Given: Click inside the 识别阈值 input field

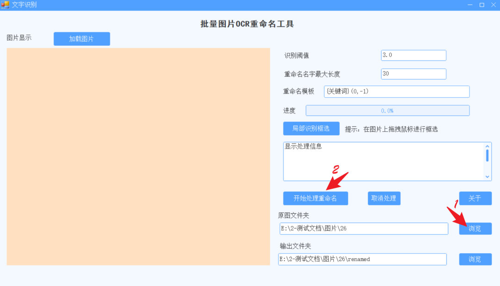Looking at the screenshot, I should coord(413,55).
